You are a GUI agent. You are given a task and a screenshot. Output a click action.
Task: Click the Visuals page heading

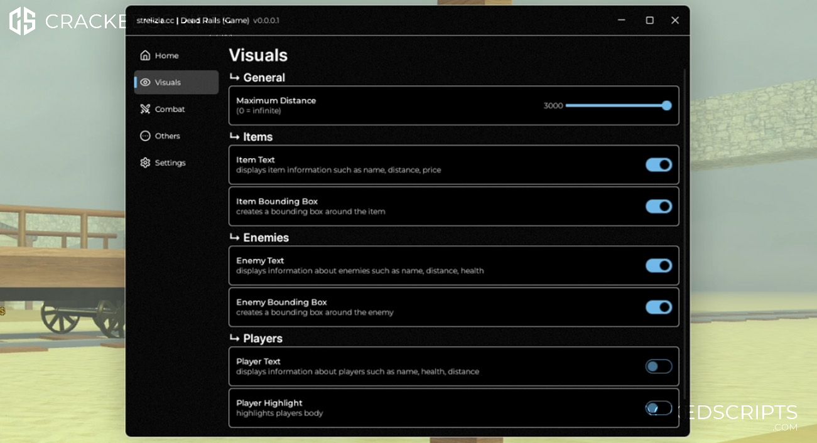(x=258, y=55)
